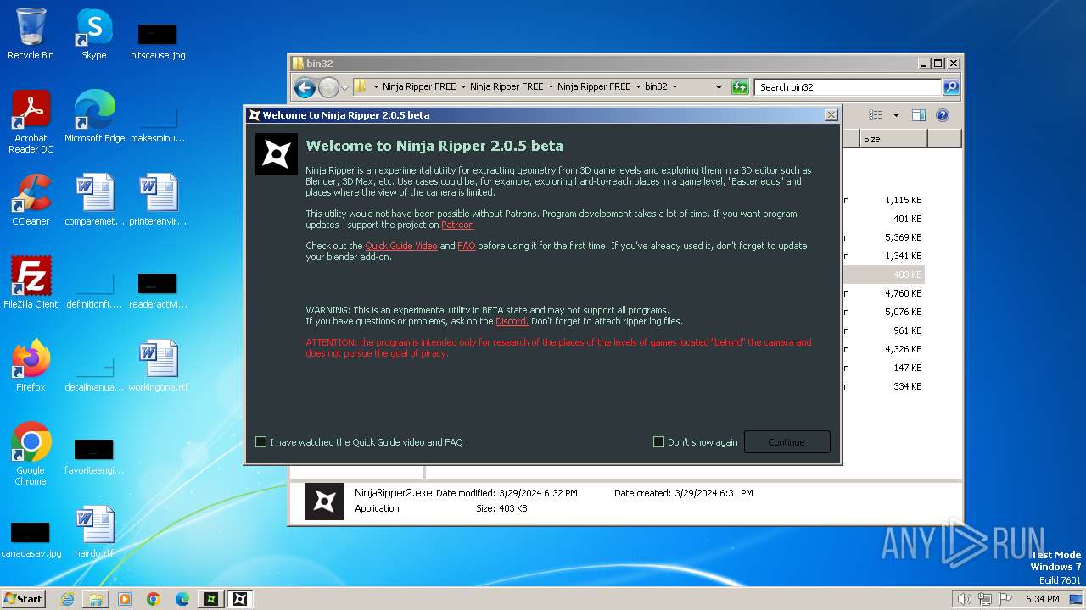1086x610 pixels.
Task: Click the Continue button
Action: pyautogui.click(x=787, y=442)
